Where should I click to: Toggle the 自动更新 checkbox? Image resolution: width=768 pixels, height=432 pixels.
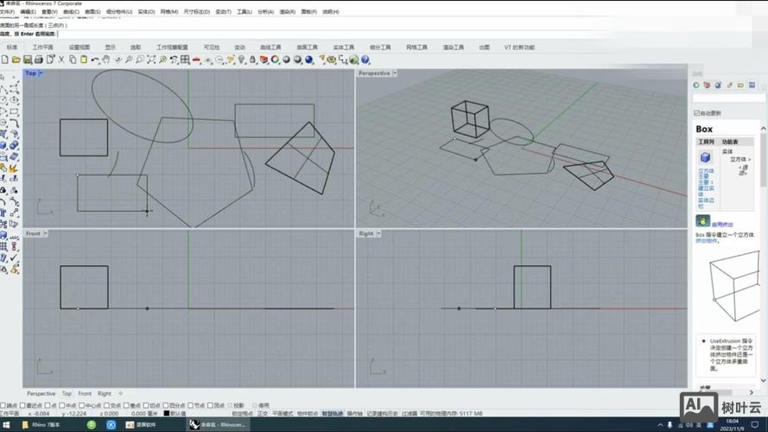(x=697, y=113)
